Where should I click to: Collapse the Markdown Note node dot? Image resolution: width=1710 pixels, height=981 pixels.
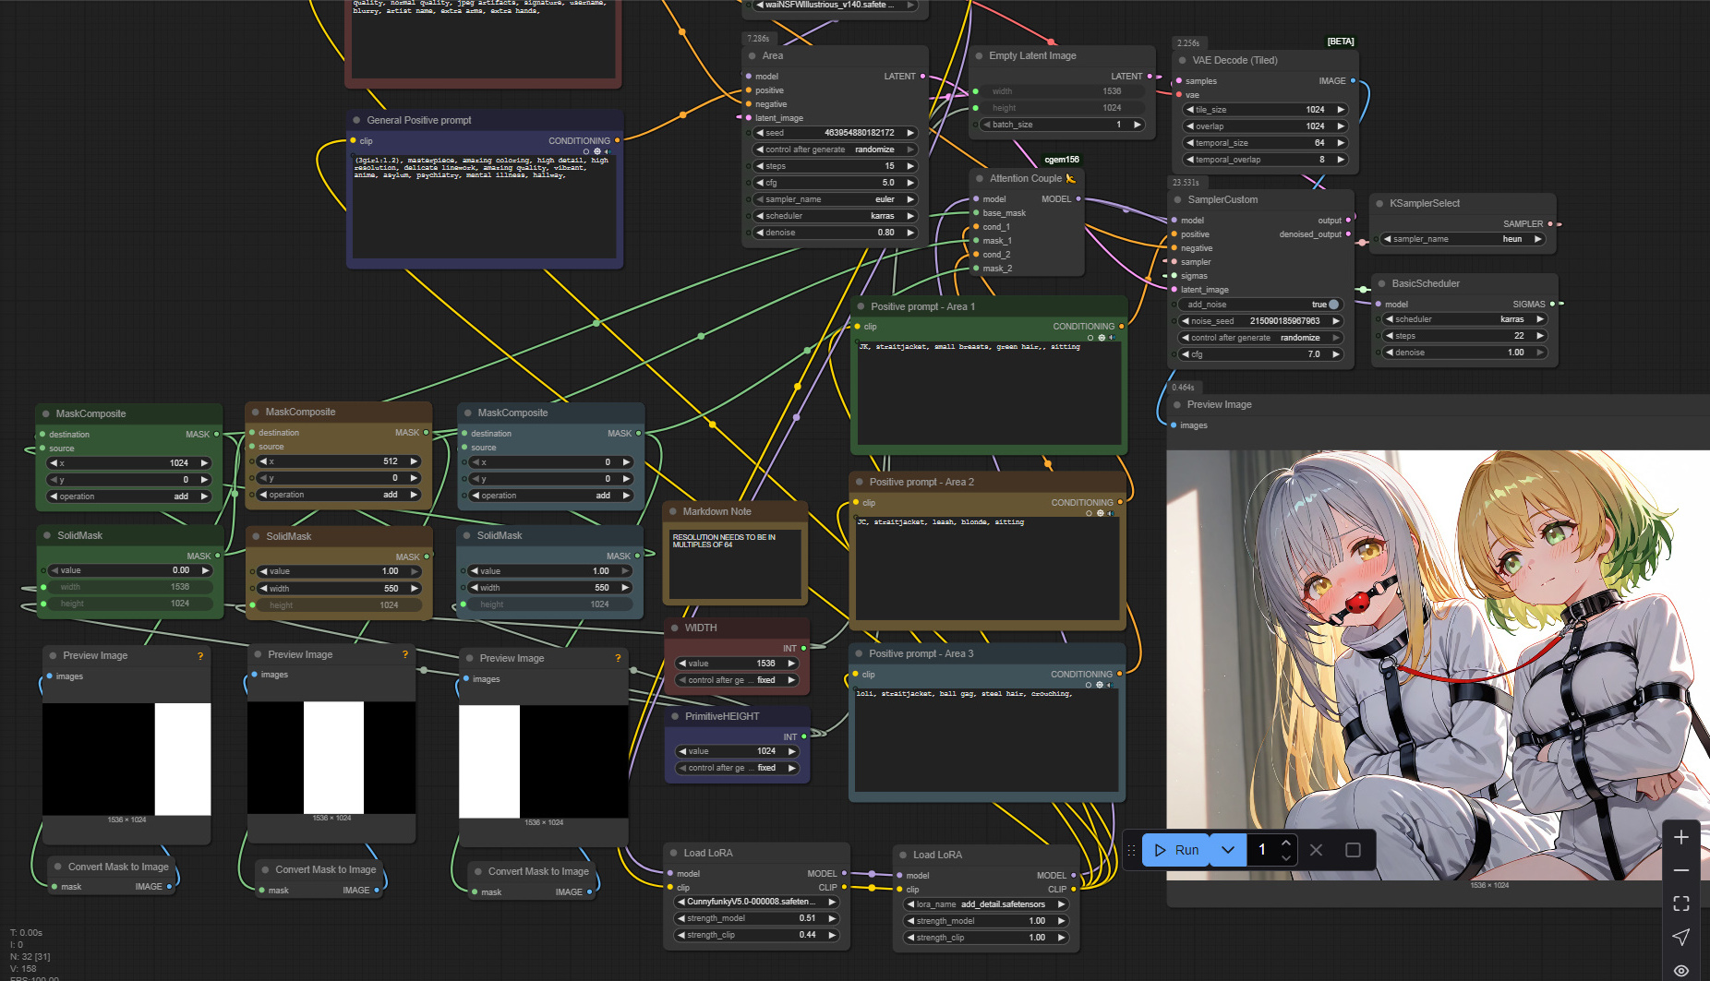(x=672, y=511)
